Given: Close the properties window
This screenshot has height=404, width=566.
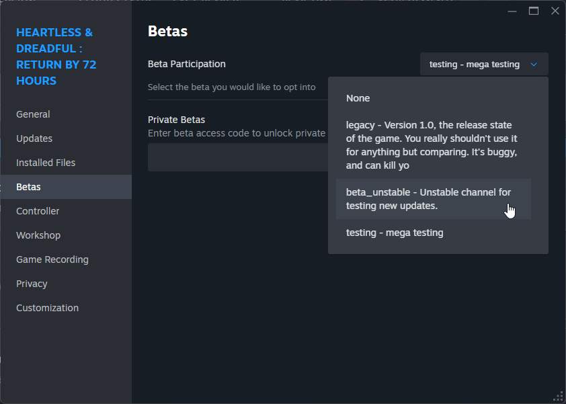Looking at the screenshot, I should point(555,11).
